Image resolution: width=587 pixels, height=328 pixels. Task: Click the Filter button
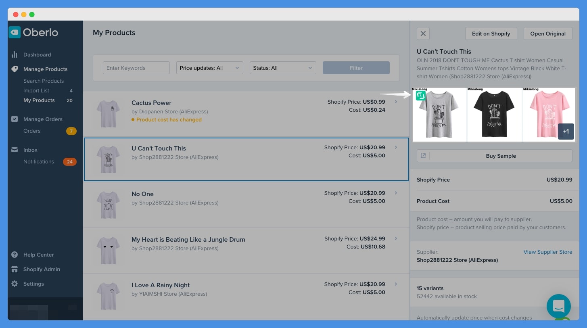pyautogui.click(x=356, y=68)
